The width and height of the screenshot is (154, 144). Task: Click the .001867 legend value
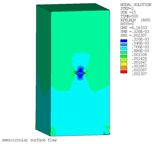(139, 66)
